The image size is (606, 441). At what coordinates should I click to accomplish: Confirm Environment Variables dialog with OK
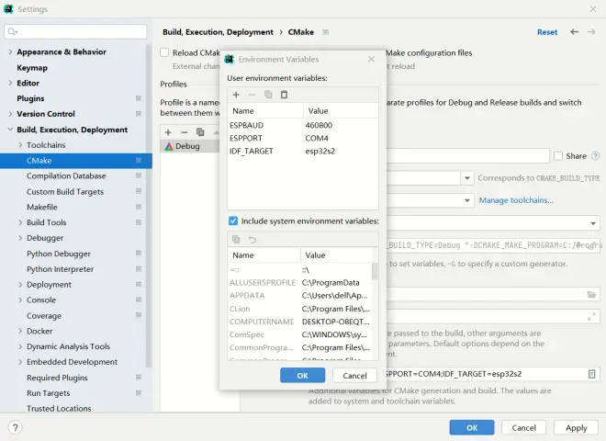303,376
